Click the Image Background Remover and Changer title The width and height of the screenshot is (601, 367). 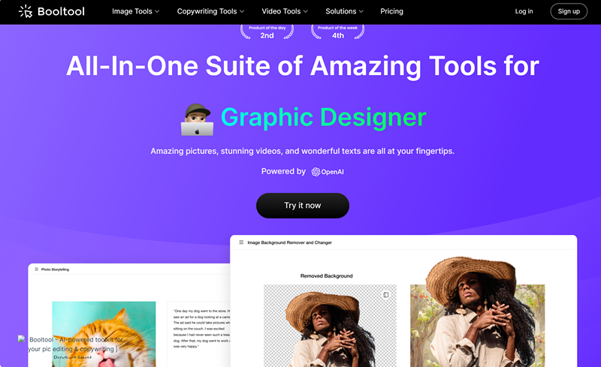(289, 242)
